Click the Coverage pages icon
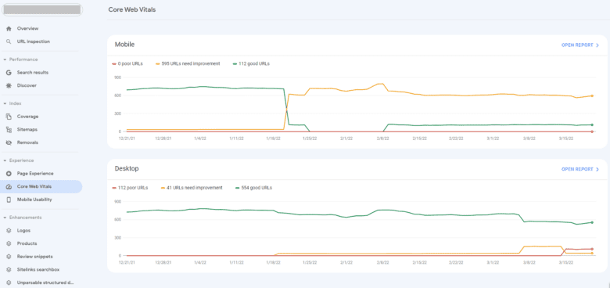This screenshot has width=610, height=288. tap(9, 117)
